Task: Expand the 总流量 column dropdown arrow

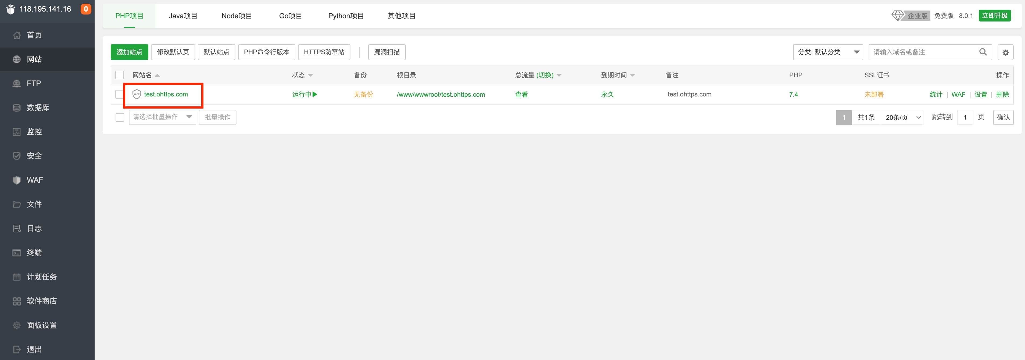Action: click(x=559, y=75)
